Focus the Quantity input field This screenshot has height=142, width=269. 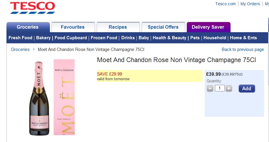tap(220, 88)
